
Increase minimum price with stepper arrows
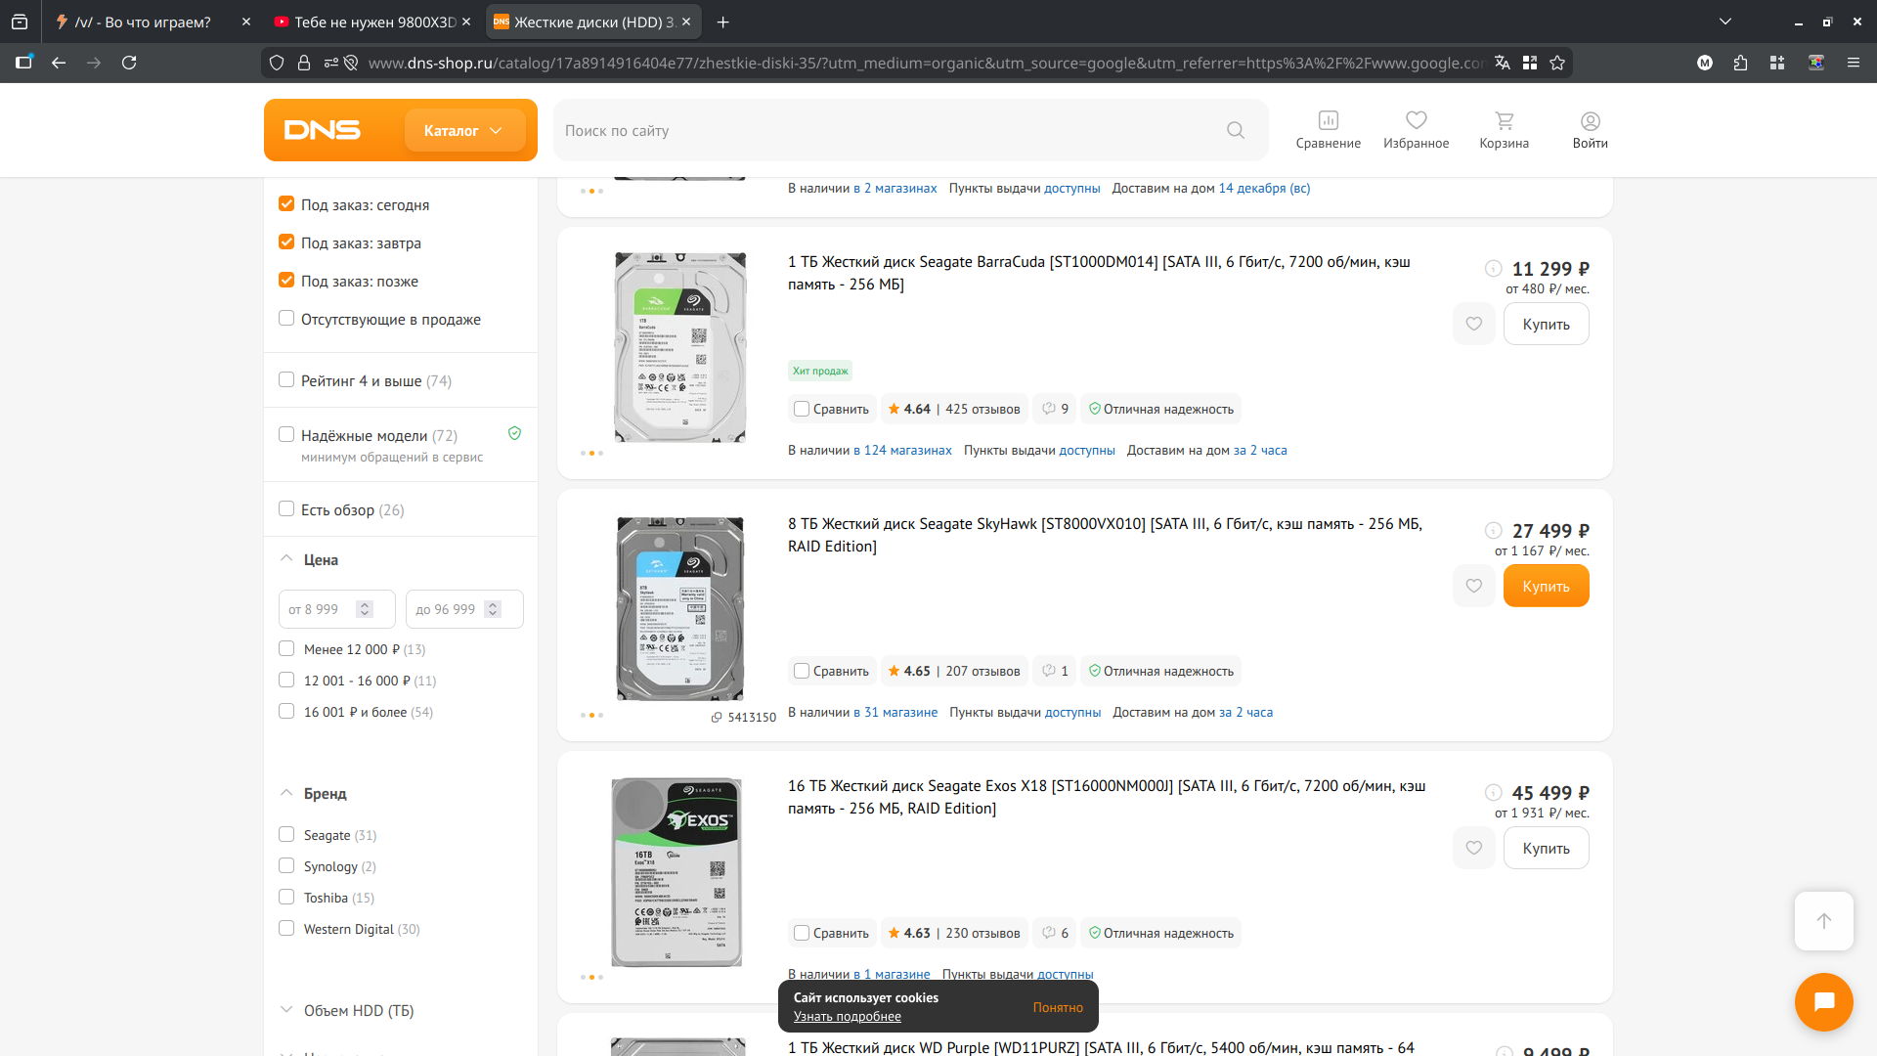pos(365,604)
